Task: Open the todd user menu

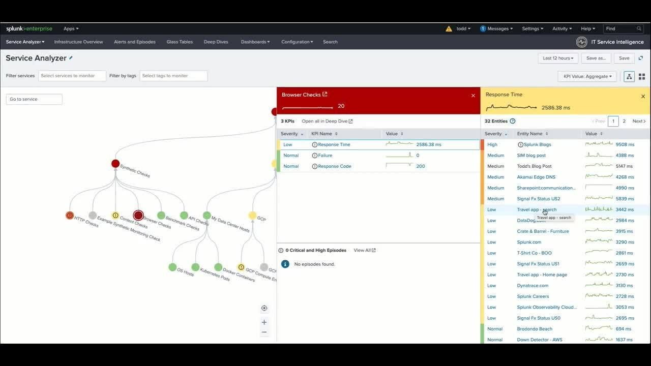Action: (x=463, y=29)
